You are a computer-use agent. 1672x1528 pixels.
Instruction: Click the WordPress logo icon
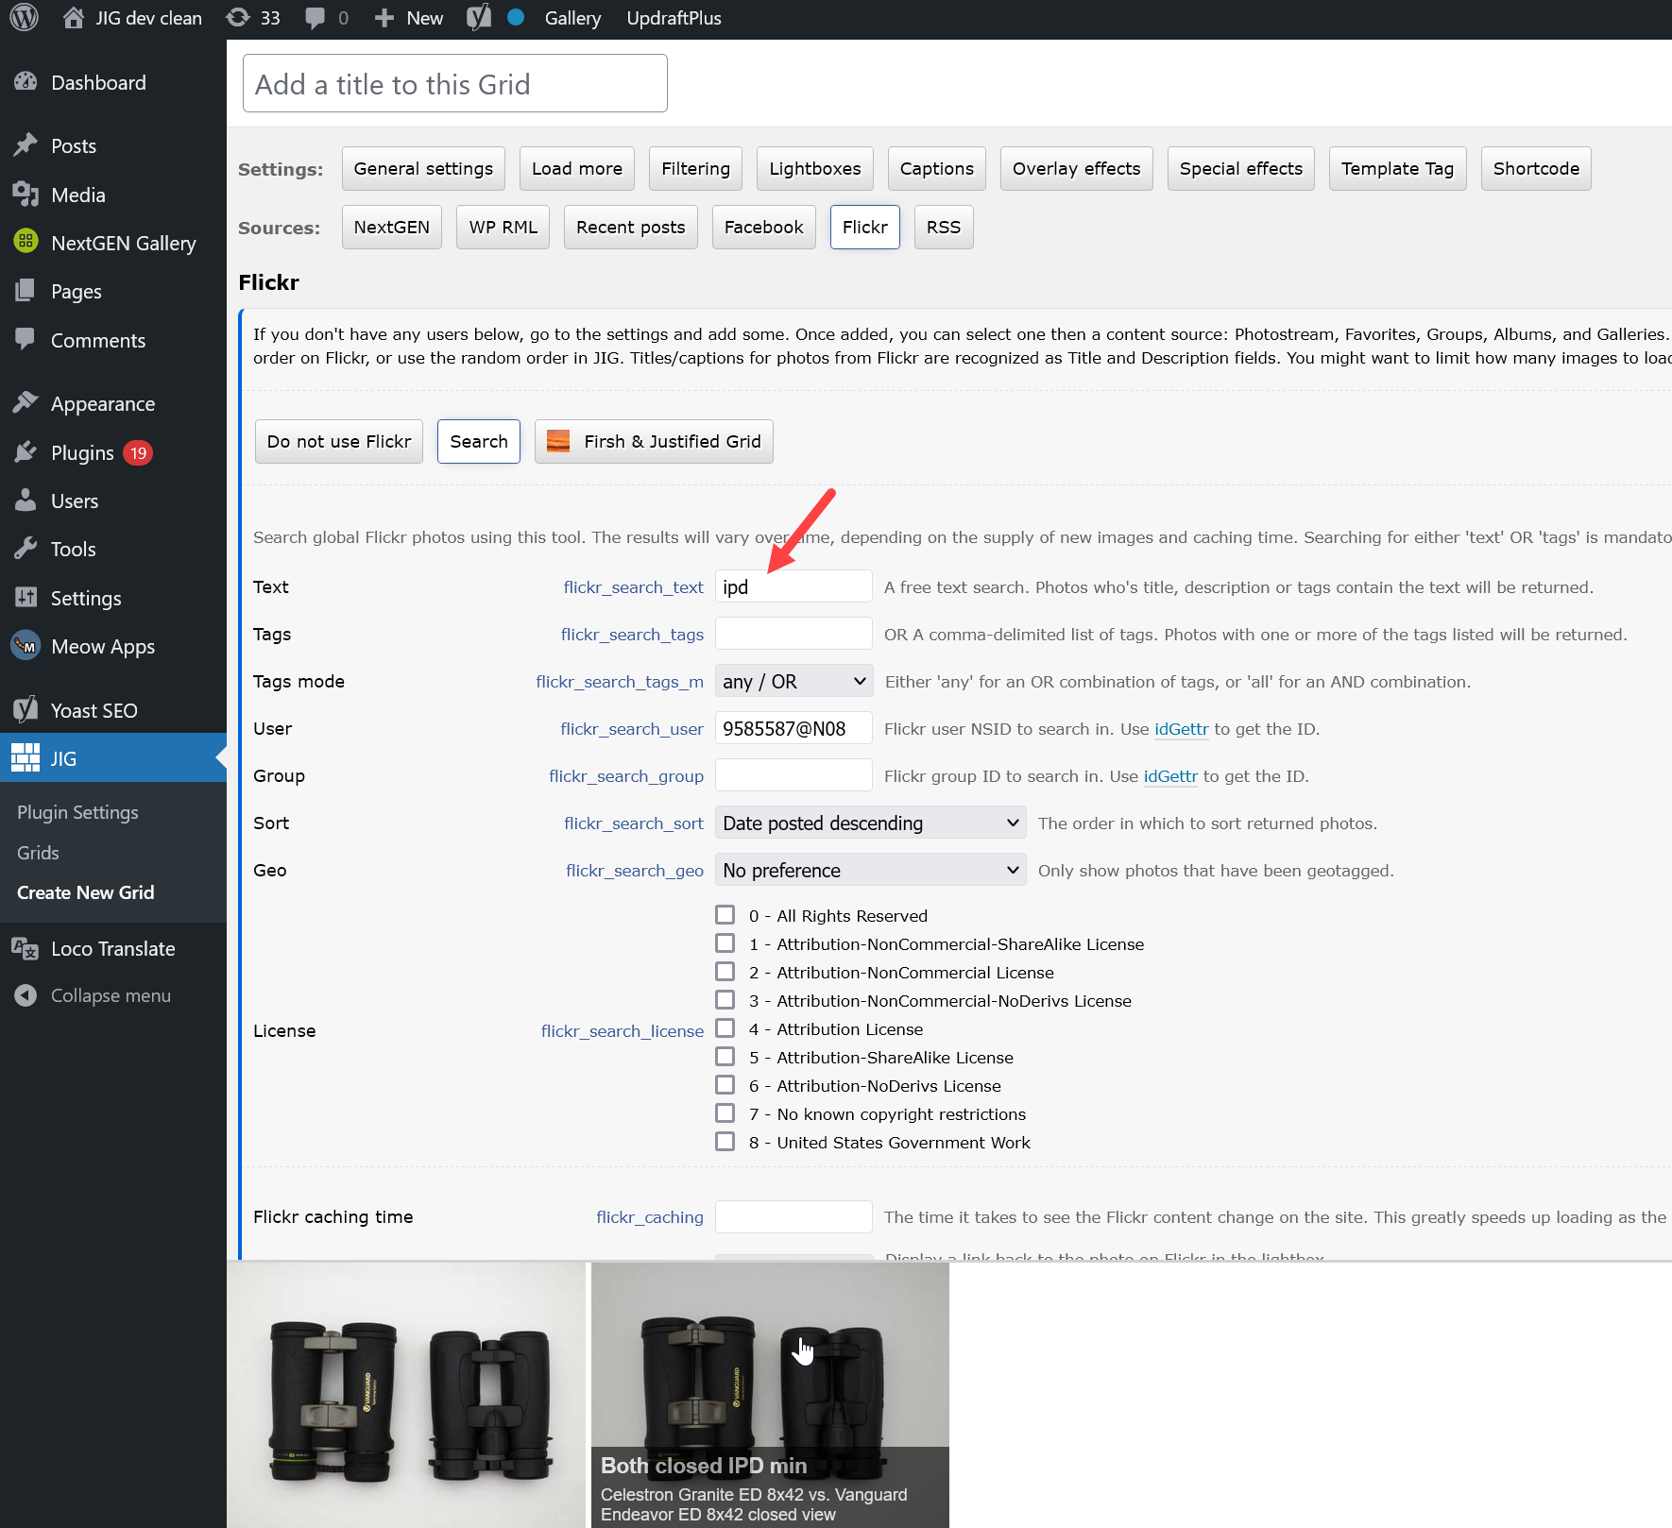tap(24, 18)
